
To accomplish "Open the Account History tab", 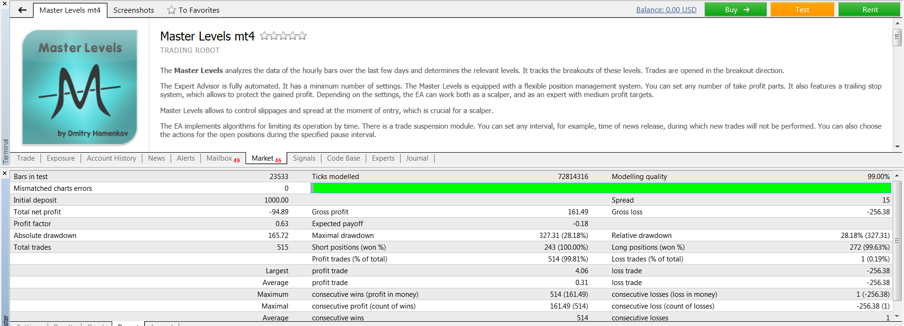I will [111, 158].
